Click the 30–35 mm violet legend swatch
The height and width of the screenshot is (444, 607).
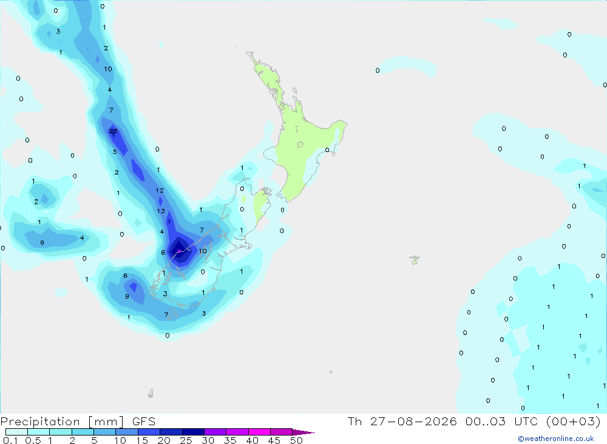[x=215, y=432]
